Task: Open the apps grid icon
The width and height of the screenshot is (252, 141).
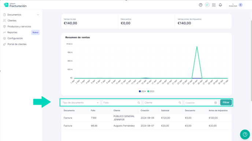Action: tap(214, 5)
